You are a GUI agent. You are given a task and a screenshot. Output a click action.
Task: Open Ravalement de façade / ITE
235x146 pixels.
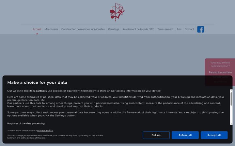tap(138, 29)
